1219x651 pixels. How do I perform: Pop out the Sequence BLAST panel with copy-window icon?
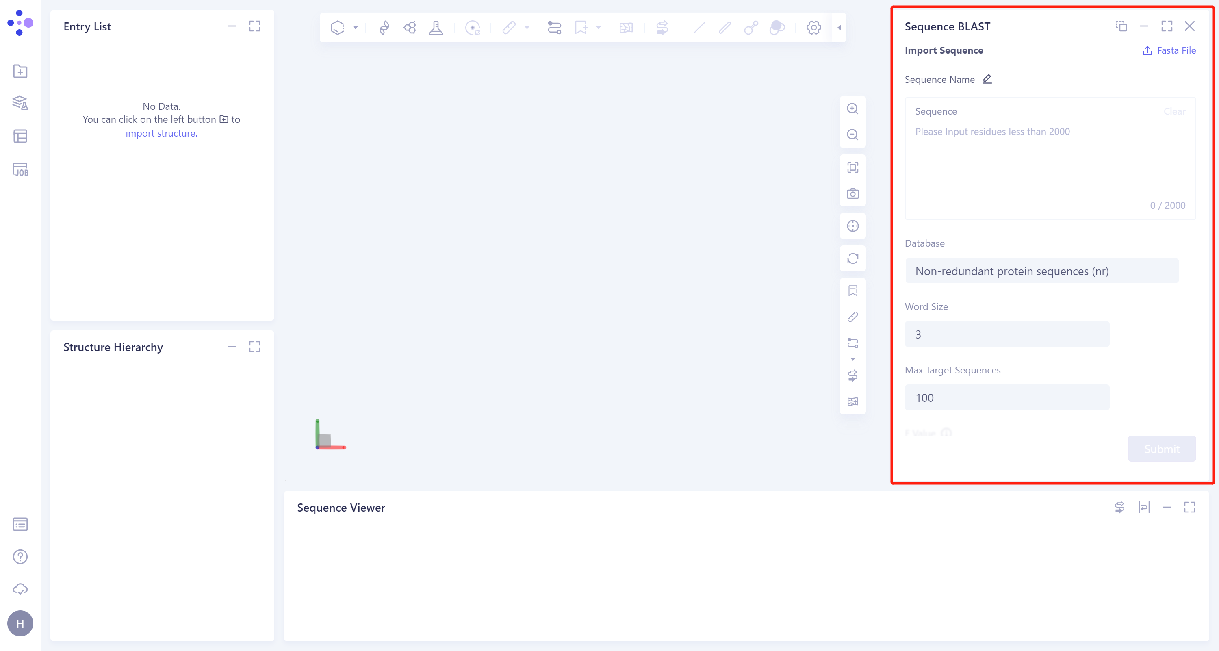(x=1121, y=26)
